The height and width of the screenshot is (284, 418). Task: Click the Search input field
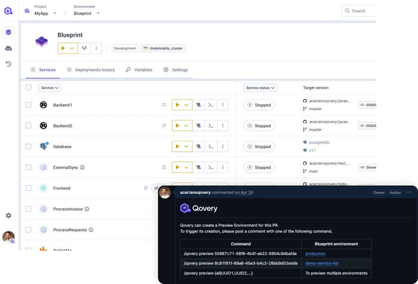(x=359, y=11)
